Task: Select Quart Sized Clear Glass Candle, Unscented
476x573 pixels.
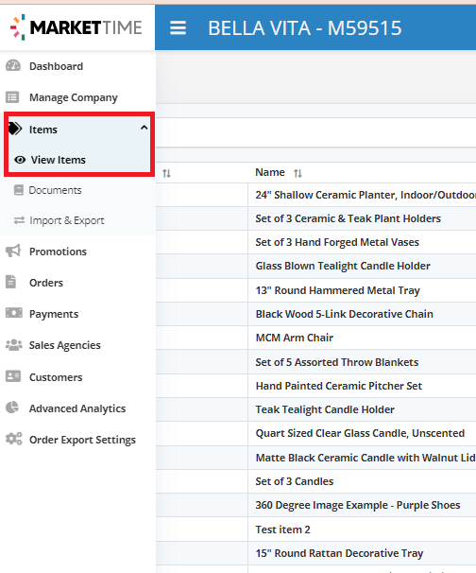Action: (360, 433)
